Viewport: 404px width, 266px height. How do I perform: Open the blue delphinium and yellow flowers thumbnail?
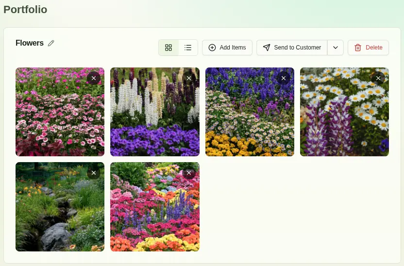pos(250,112)
